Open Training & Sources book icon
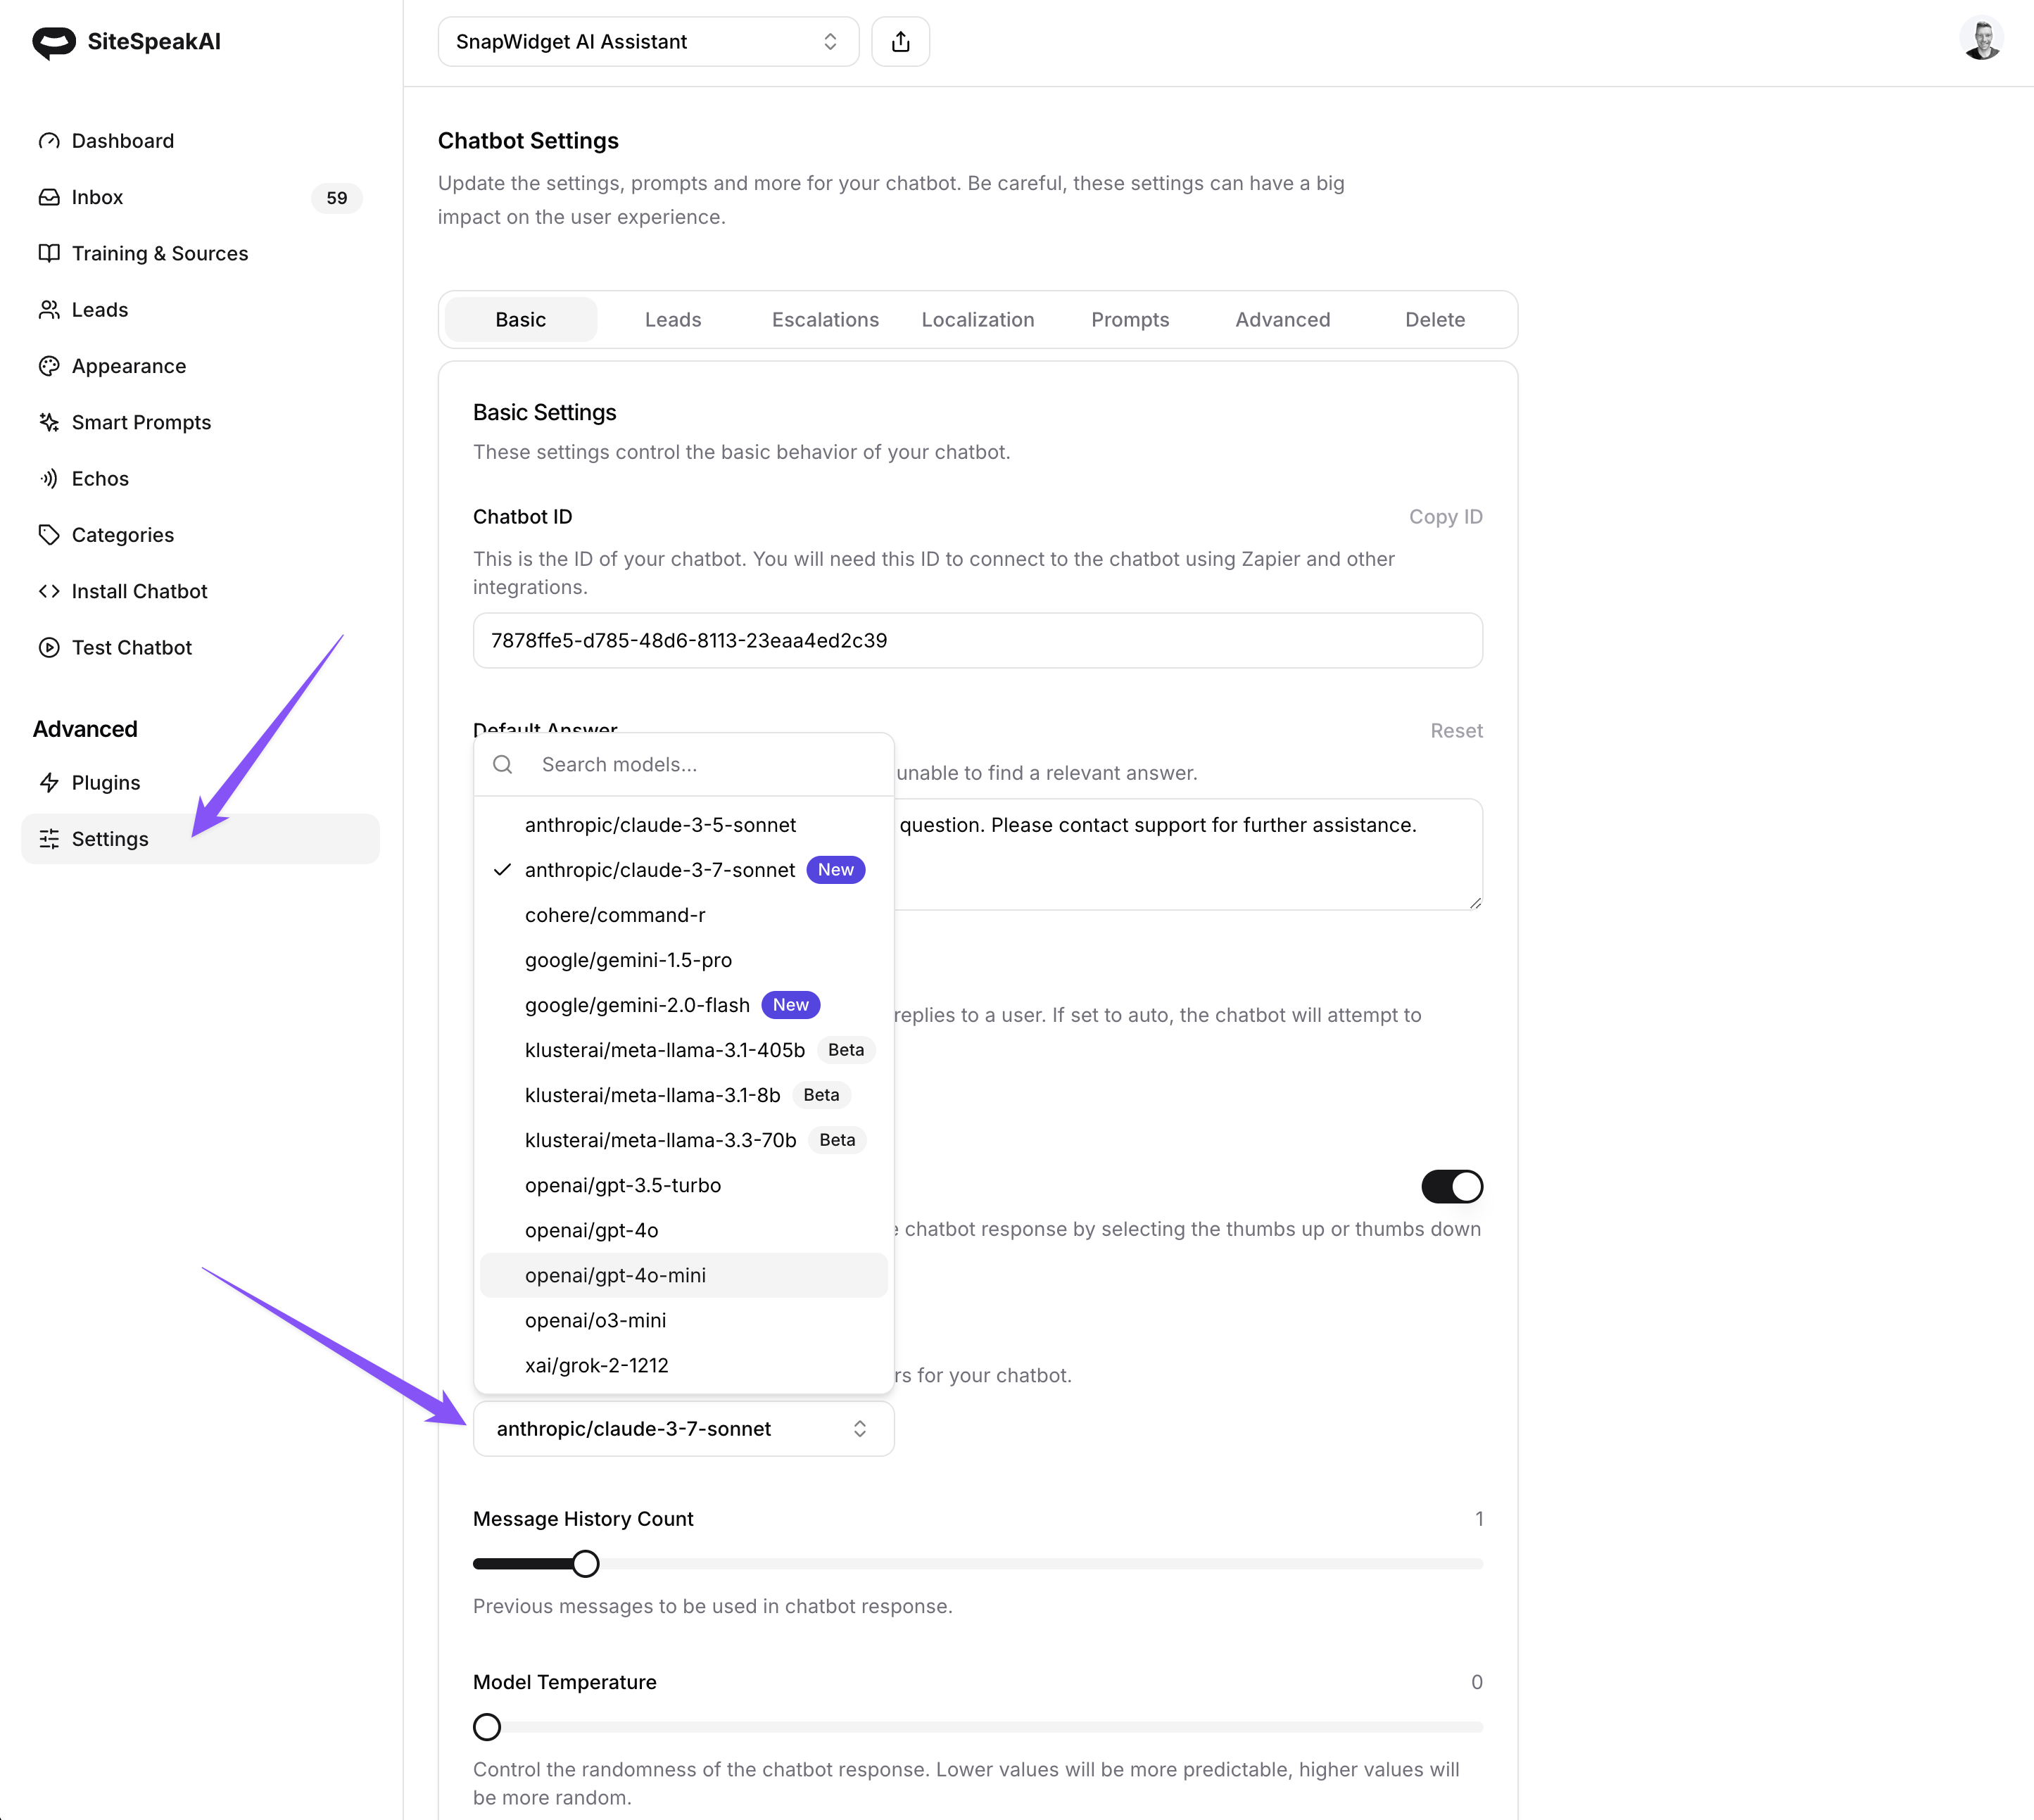The height and width of the screenshot is (1820, 2034). click(x=49, y=253)
